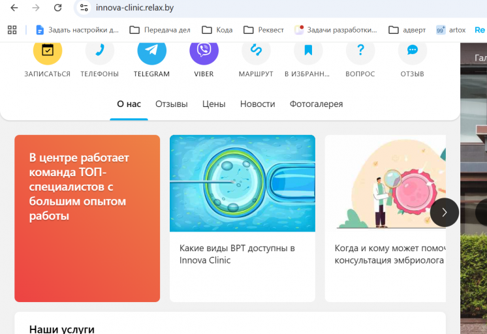Advance the article carousel with the next arrow
The image size is (487, 334).
[445, 212]
